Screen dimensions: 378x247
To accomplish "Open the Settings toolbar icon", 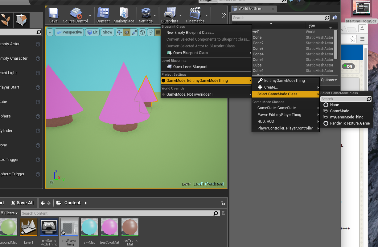I will tap(146, 15).
